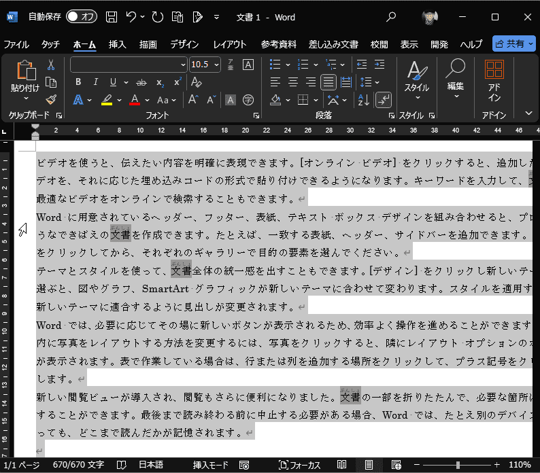Open the font size dropdown
The width and height of the screenshot is (540, 473).
[x=216, y=65]
